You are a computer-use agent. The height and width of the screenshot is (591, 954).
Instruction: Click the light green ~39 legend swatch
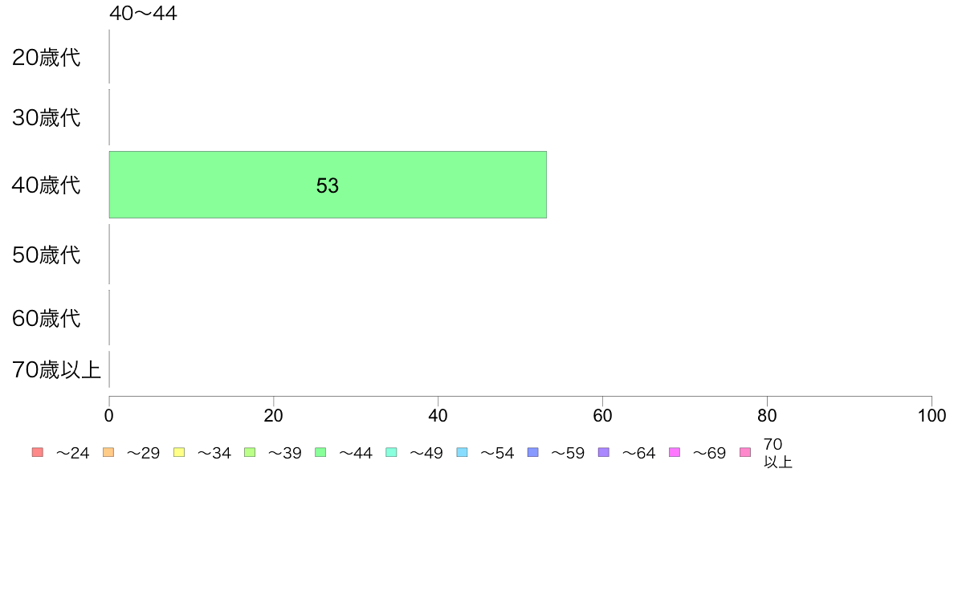click(250, 452)
